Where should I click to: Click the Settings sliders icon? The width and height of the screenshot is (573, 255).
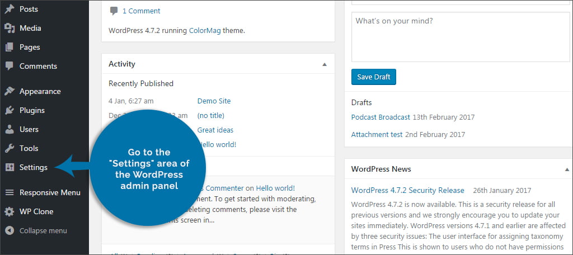pyautogui.click(x=10, y=167)
